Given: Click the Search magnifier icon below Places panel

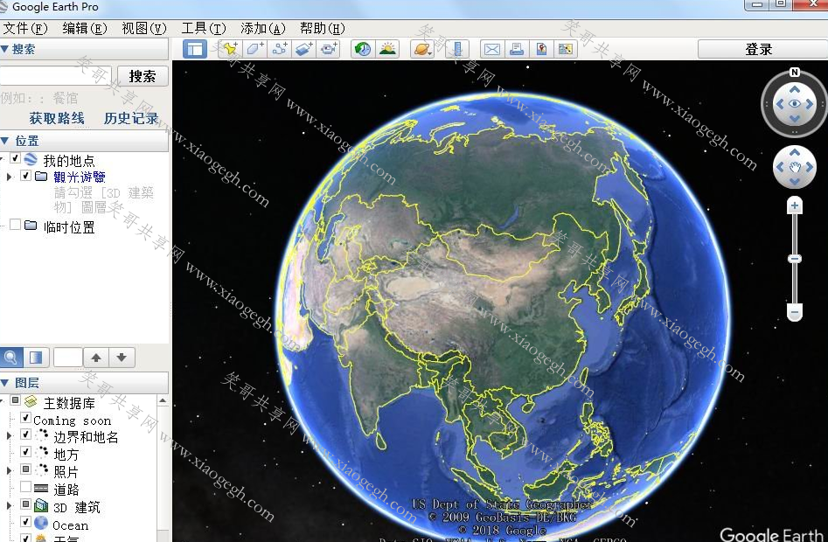Looking at the screenshot, I should pyautogui.click(x=10, y=358).
